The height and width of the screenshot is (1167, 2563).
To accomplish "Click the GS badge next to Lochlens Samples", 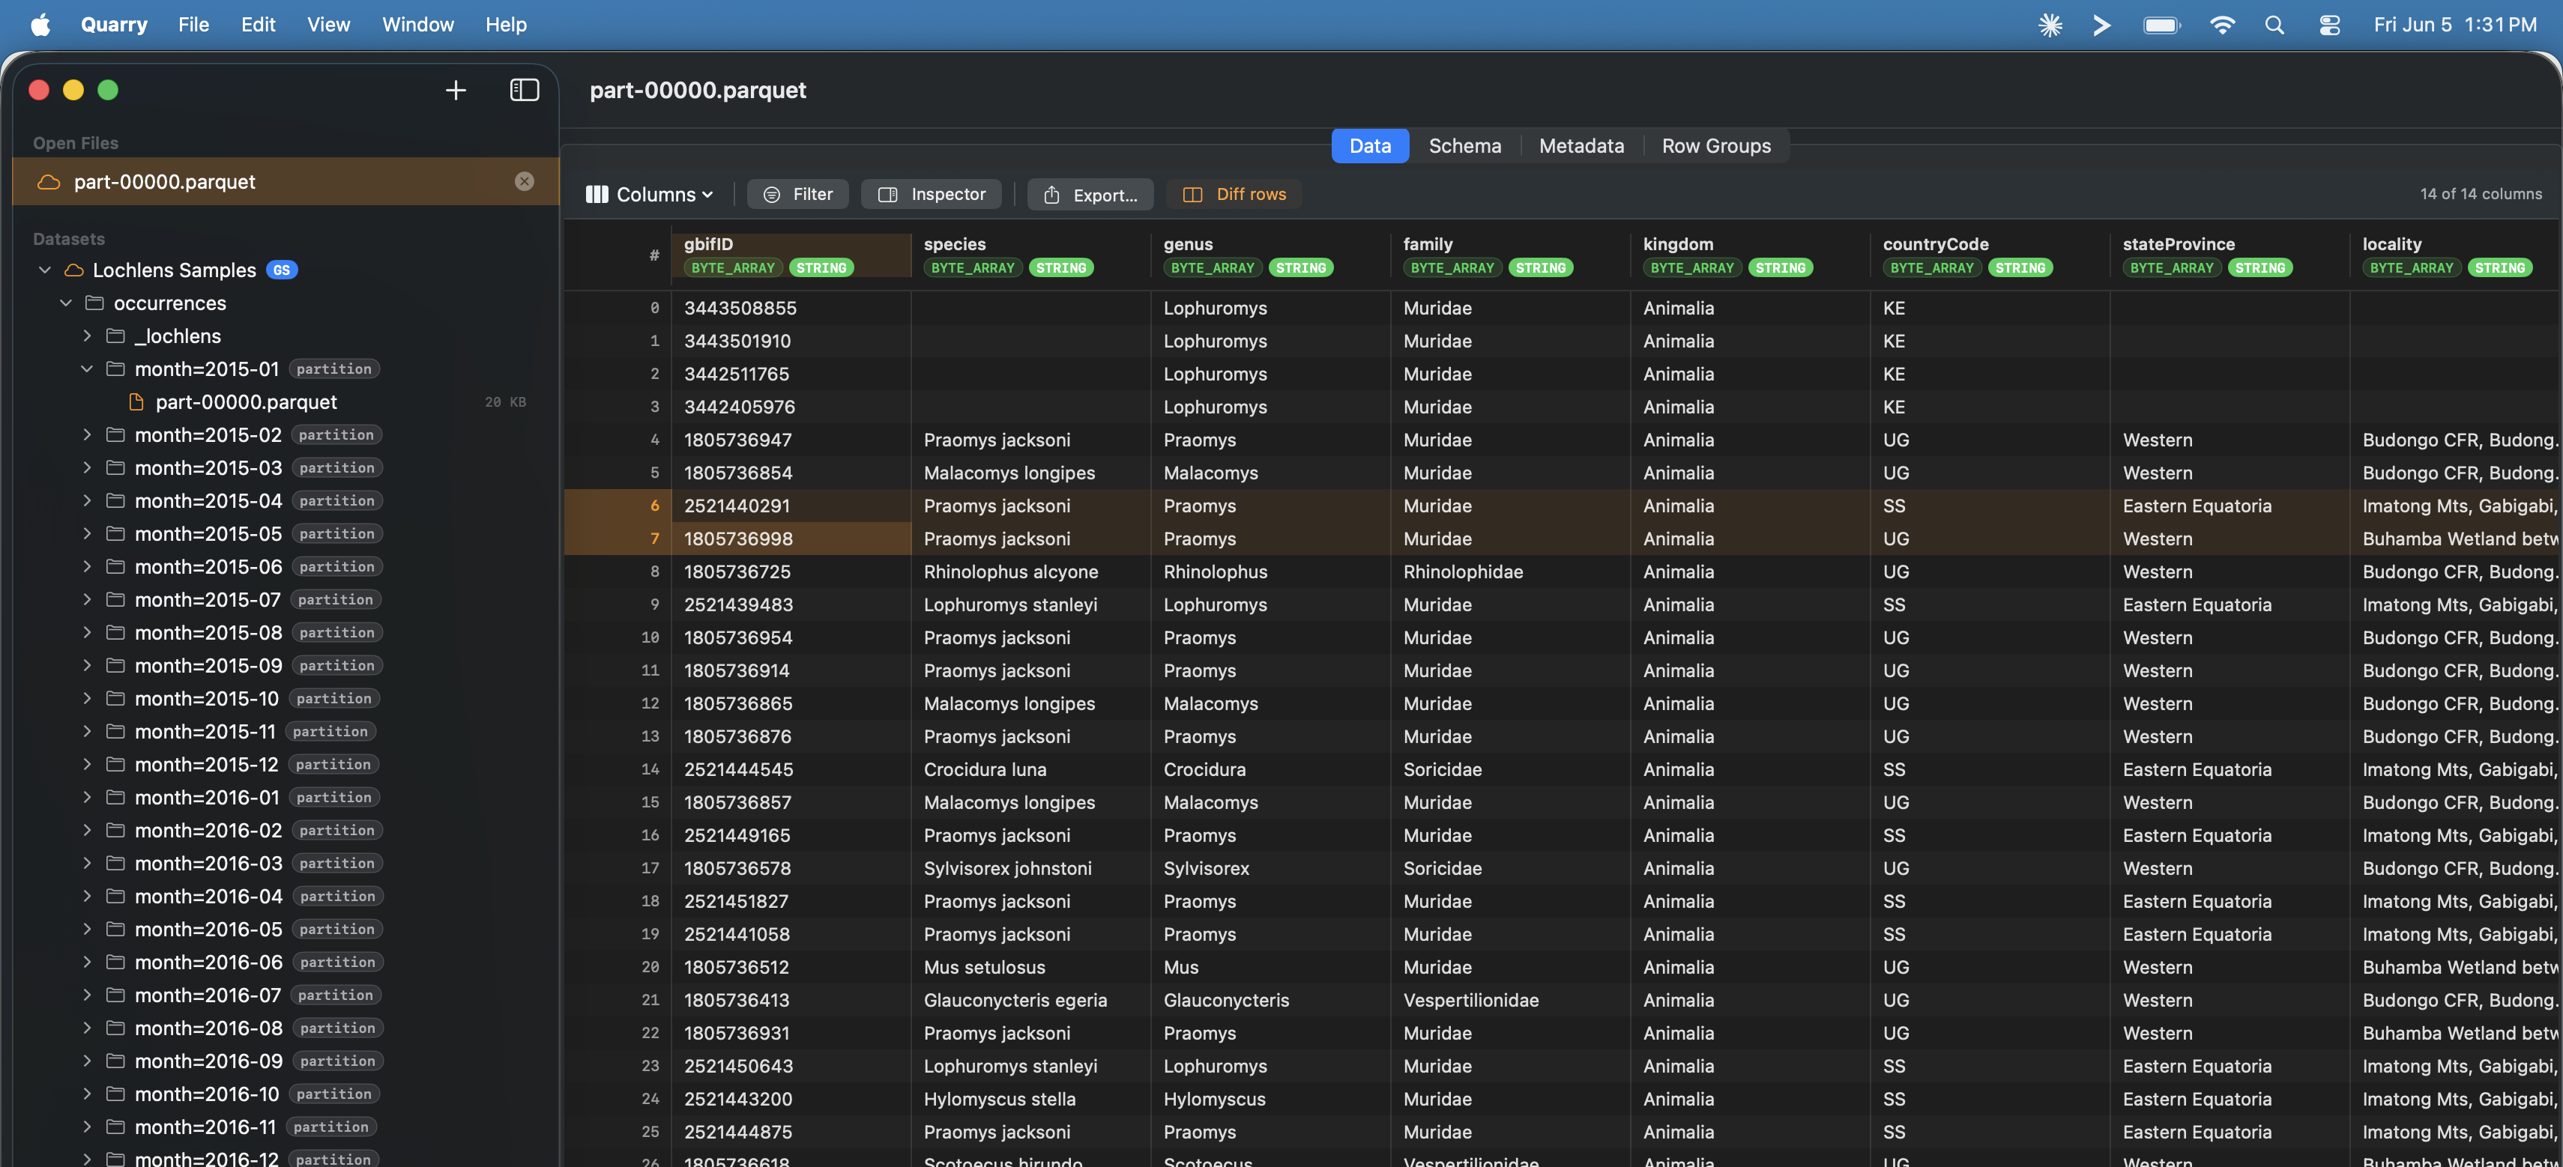I will click(x=283, y=270).
